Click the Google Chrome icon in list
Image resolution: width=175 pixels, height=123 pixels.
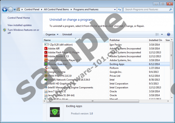click(x=46, y=72)
